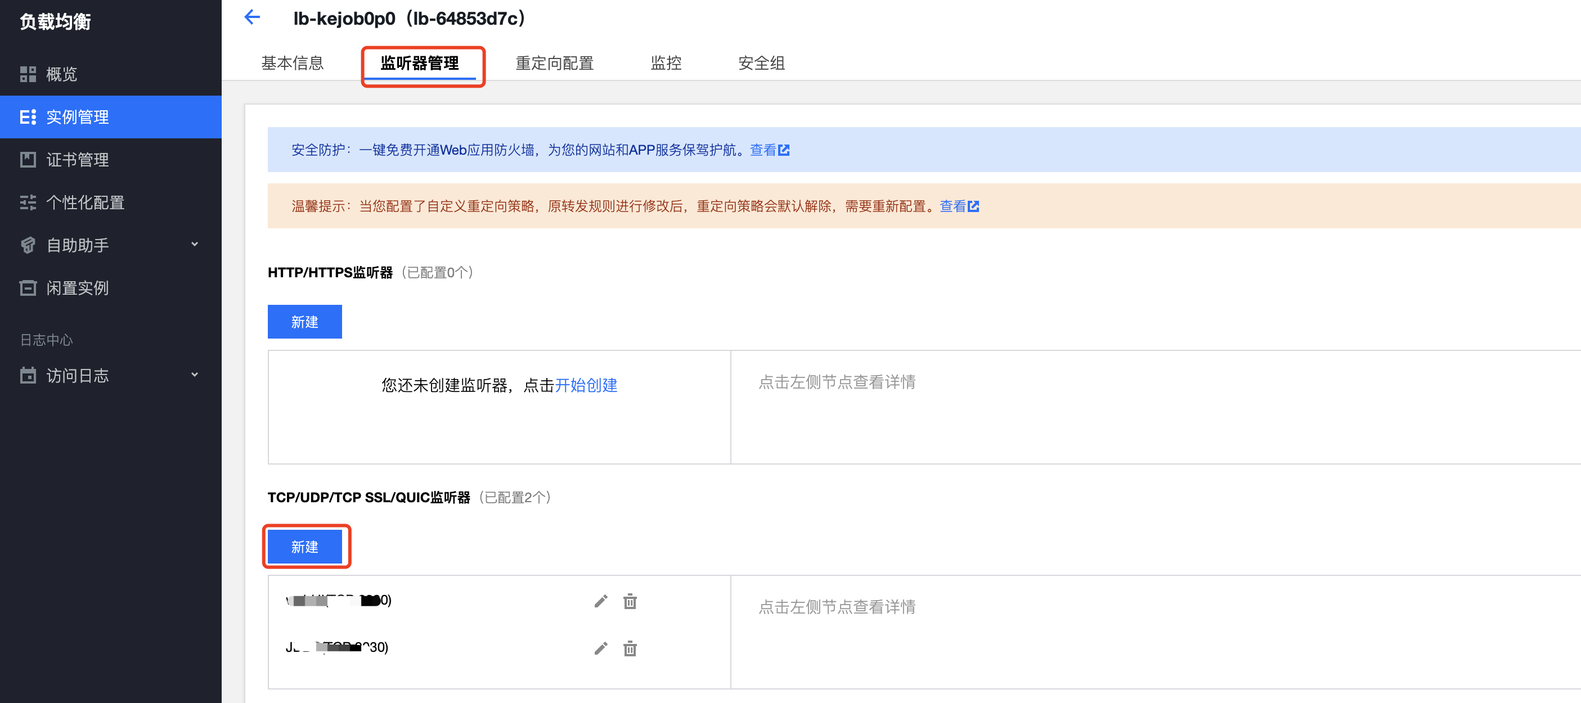
Task: Click edit pencil for first TCP listener
Action: point(601,601)
